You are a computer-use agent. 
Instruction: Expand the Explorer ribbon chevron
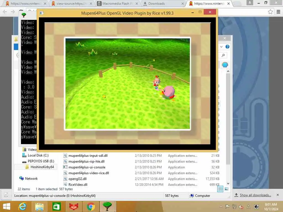(x=221, y=47)
